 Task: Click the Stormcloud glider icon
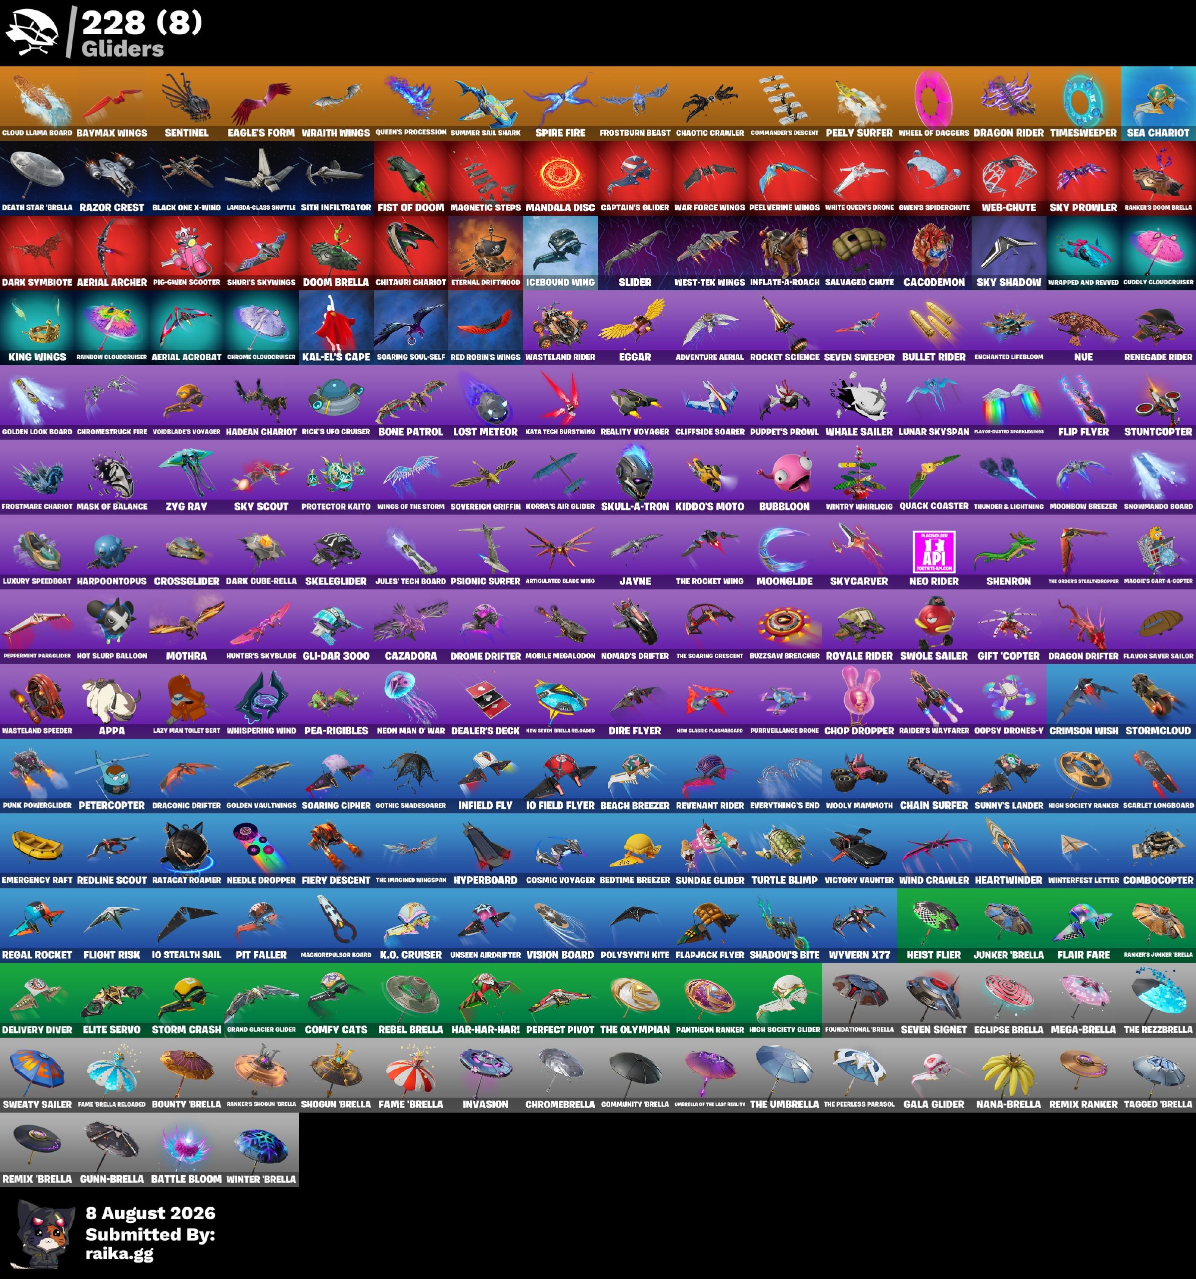(1158, 700)
